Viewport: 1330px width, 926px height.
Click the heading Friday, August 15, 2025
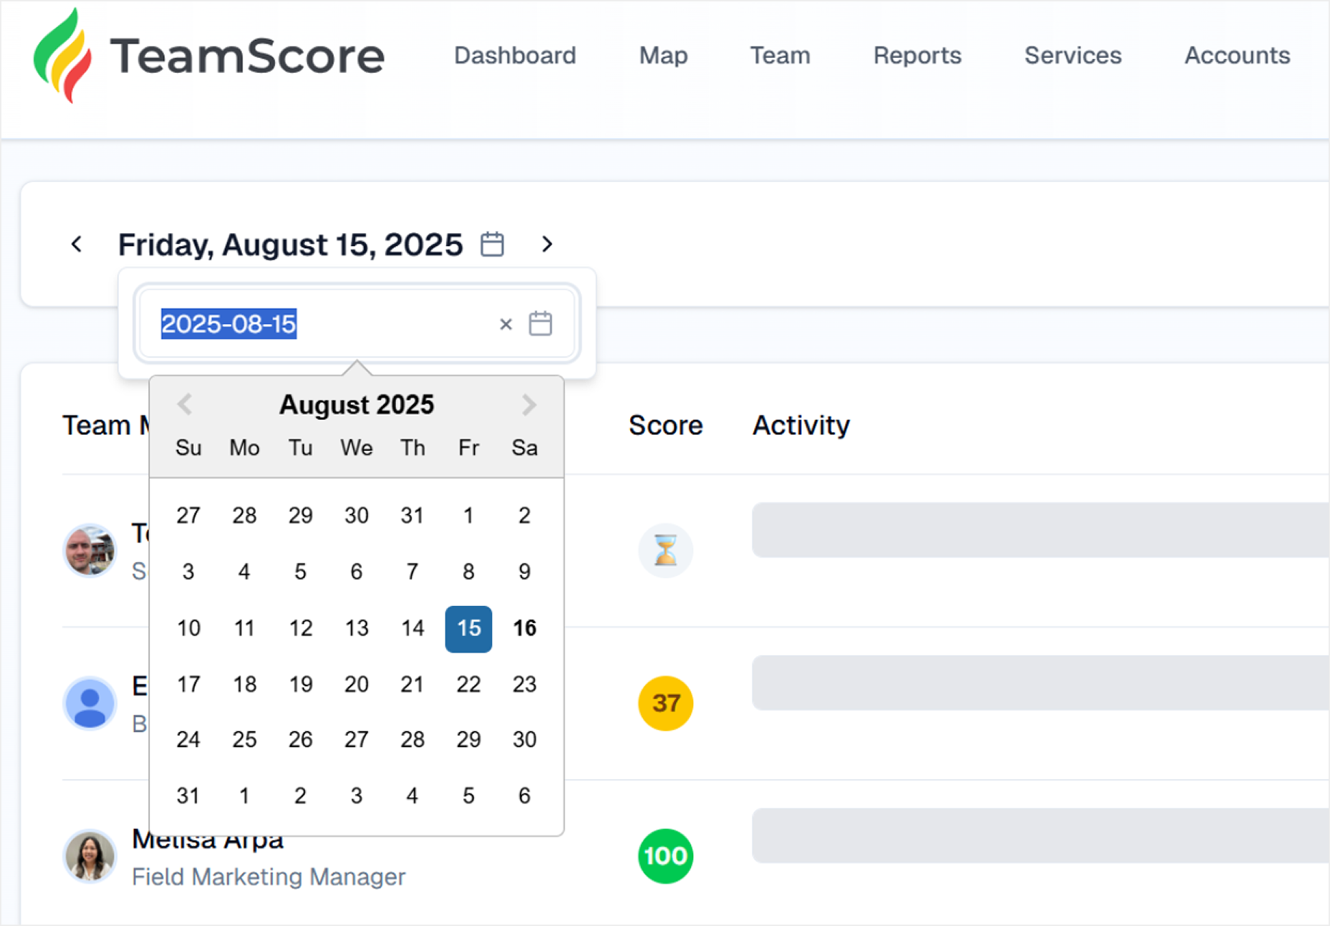(x=290, y=245)
